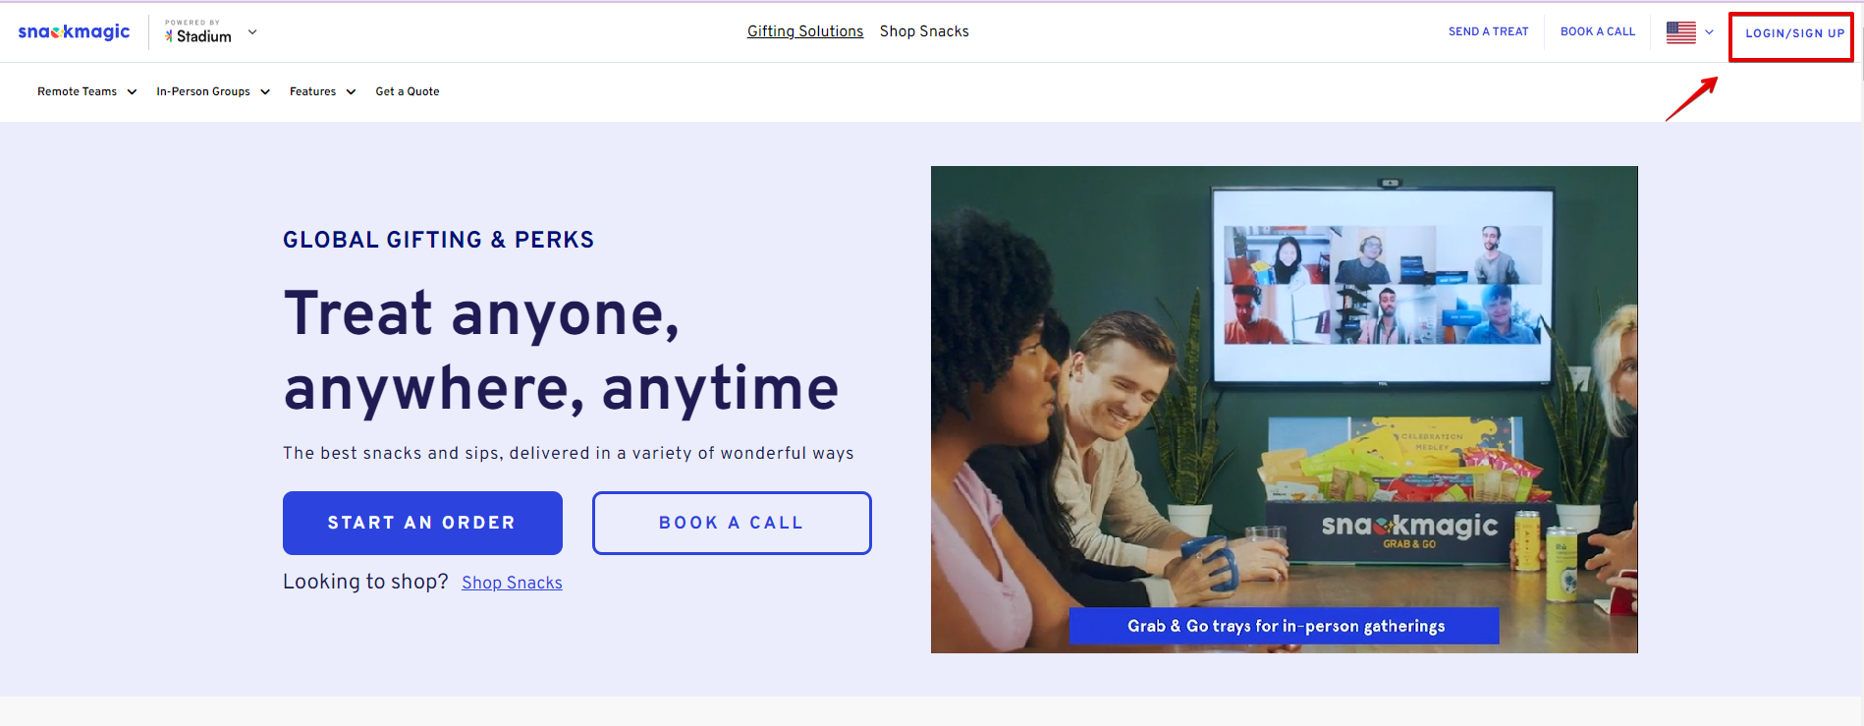Open the Login/Sign Up button
1864x726 pixels.
click(x=1794, y=33)
